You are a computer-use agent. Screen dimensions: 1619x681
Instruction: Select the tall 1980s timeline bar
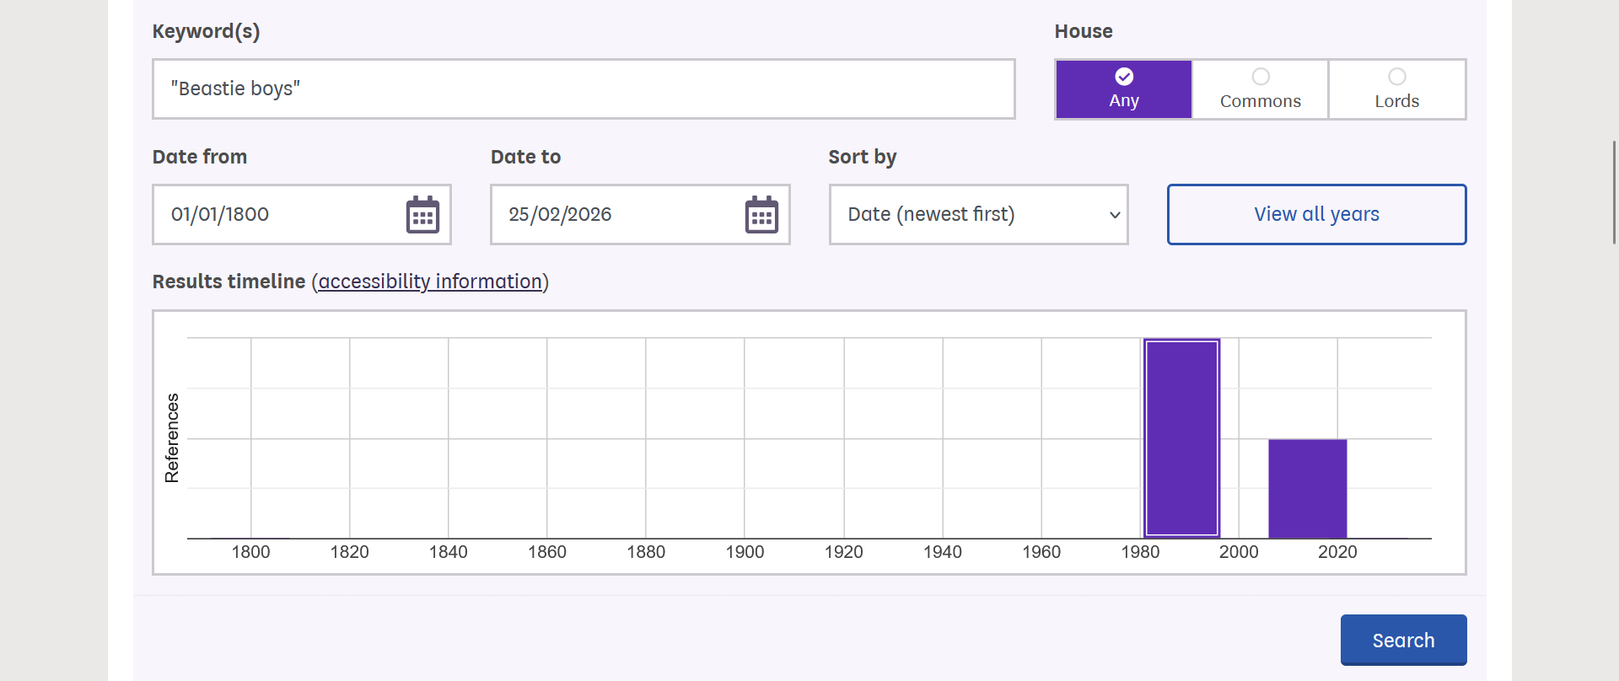click(x=1181, y=438)
